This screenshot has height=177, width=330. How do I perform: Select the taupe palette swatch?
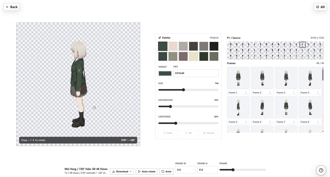(x=183, y=46)
